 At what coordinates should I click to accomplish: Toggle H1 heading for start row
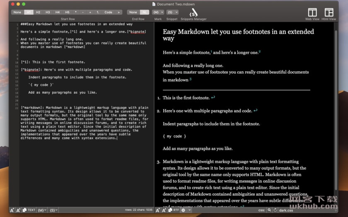[29, 12]
